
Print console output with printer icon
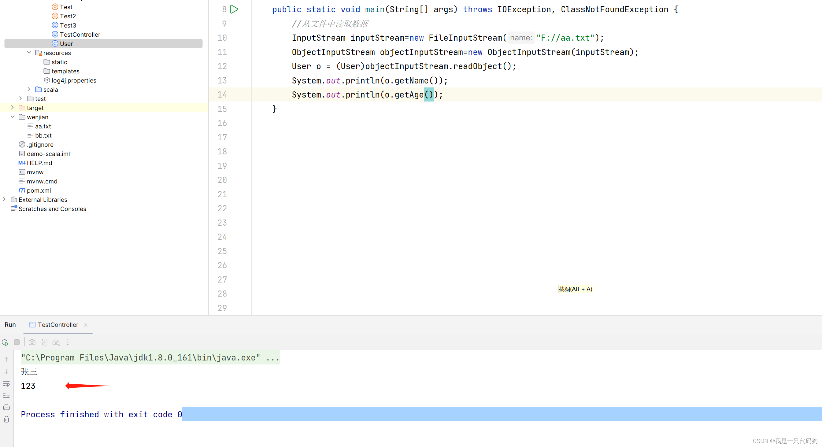click(x=6, y=408)
